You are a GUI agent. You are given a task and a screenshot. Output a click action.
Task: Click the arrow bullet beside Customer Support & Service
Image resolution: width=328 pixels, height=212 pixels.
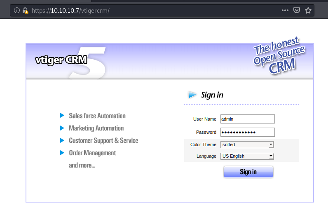(x=62, y=140)
